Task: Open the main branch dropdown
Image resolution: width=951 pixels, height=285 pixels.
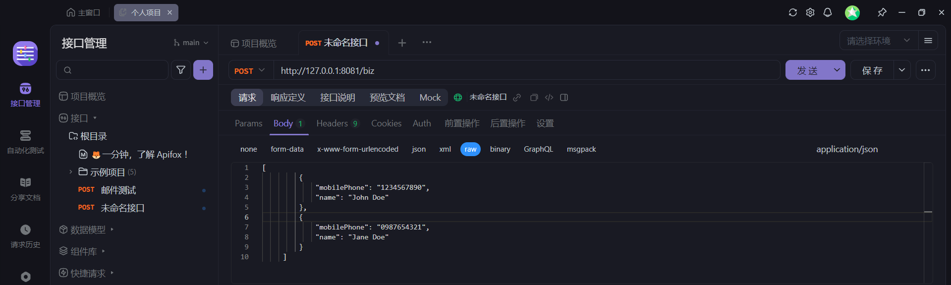Action: tap(191, 43)
